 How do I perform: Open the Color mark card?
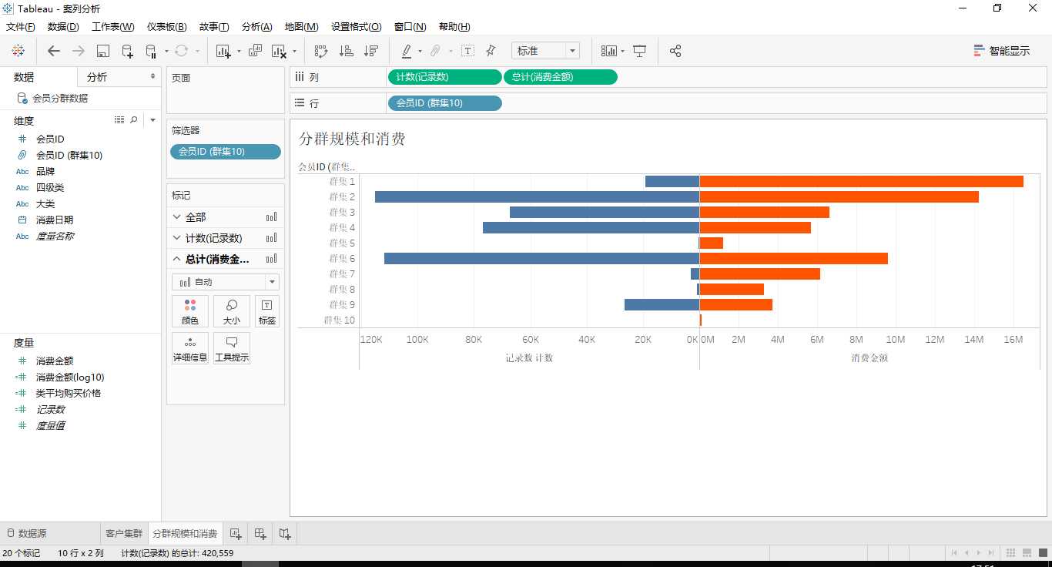click(190, 311)
